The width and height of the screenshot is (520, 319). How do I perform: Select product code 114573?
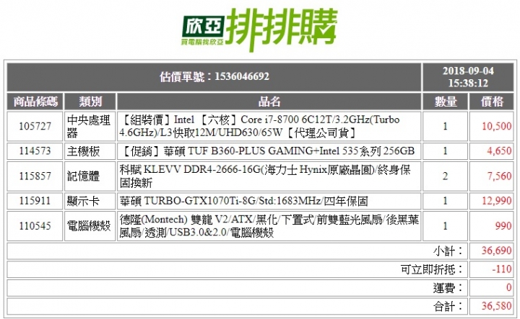point(35,151)
